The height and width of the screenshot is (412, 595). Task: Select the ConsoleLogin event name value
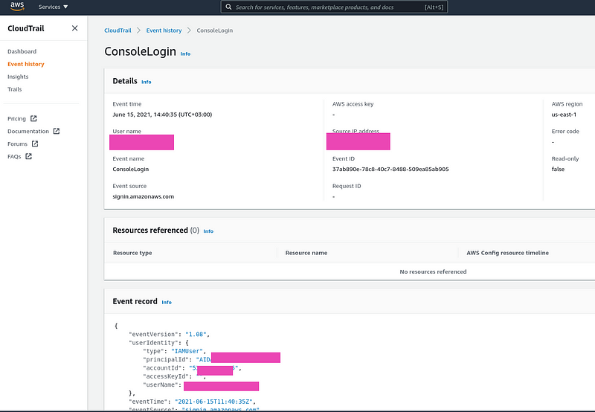(x=131, y=170)
